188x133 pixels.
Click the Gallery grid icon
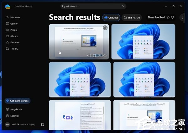tap(8, 24)
